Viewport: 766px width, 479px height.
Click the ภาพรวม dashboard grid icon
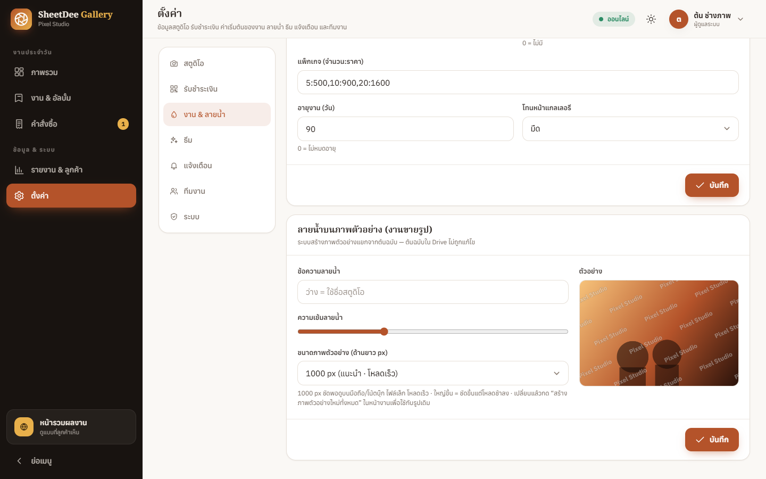(19, 72)
